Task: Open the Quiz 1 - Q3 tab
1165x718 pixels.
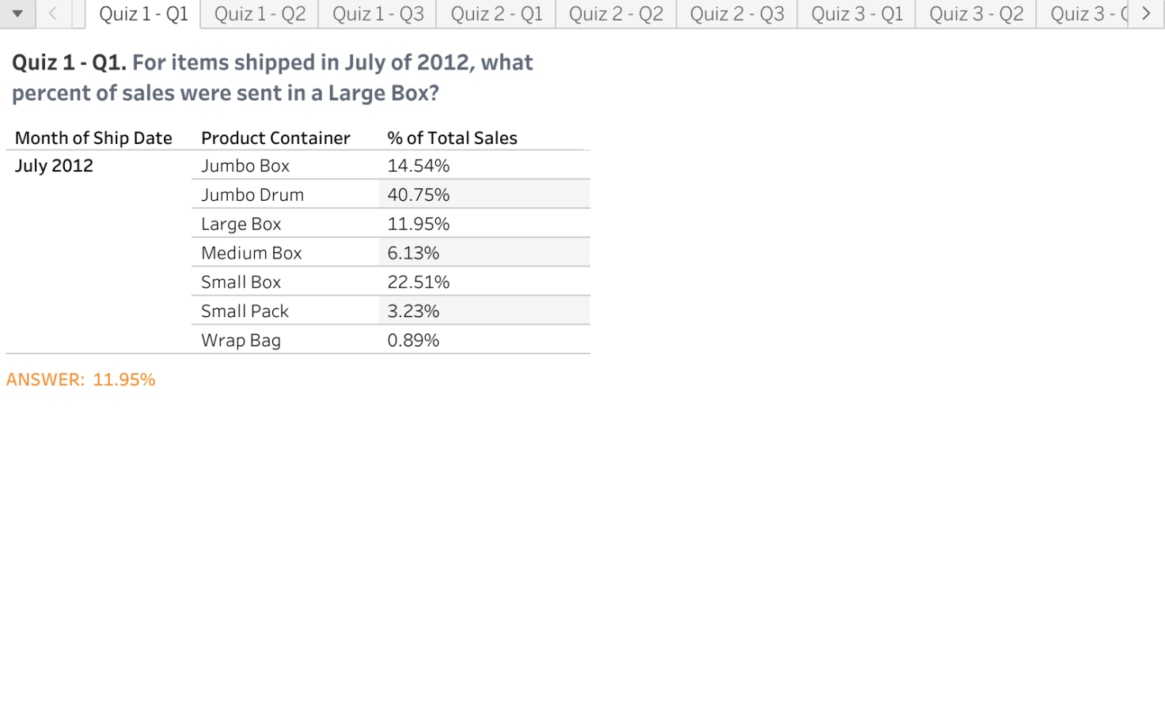Action: point(378,14)
